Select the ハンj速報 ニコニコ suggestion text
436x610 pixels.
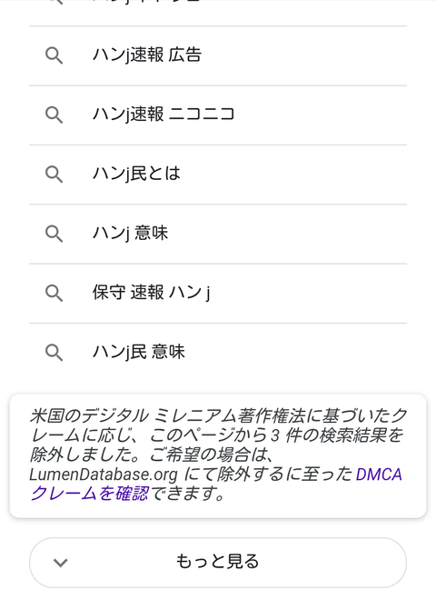(163, 114)
